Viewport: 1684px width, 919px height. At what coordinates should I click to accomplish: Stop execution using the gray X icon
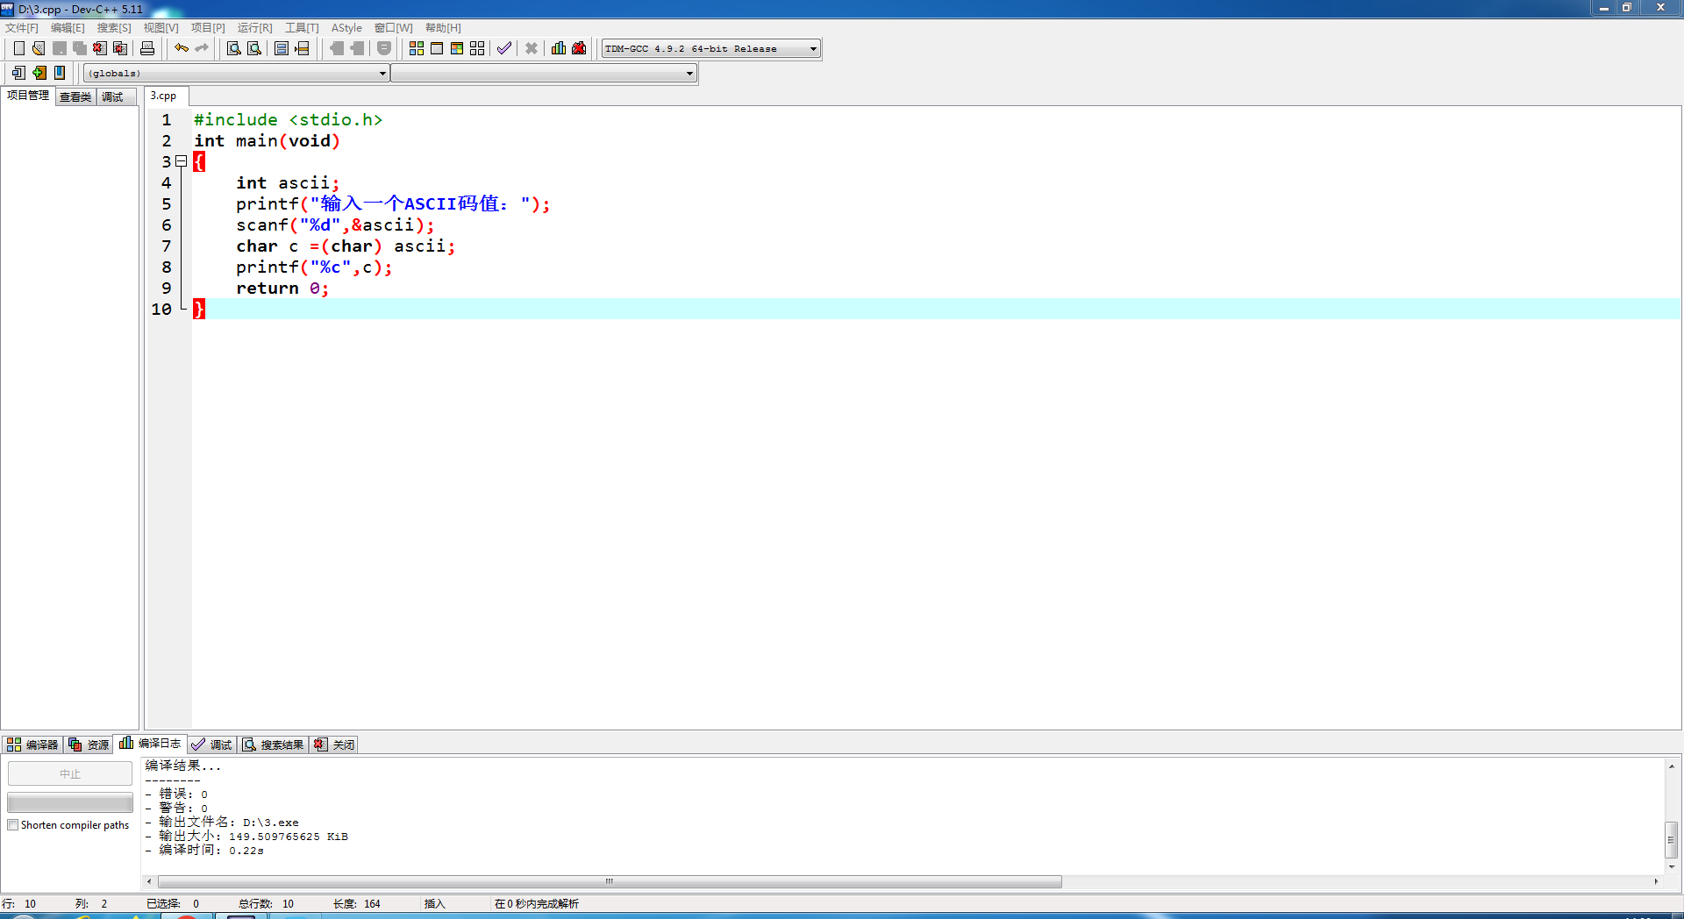(x=532, y=48)
